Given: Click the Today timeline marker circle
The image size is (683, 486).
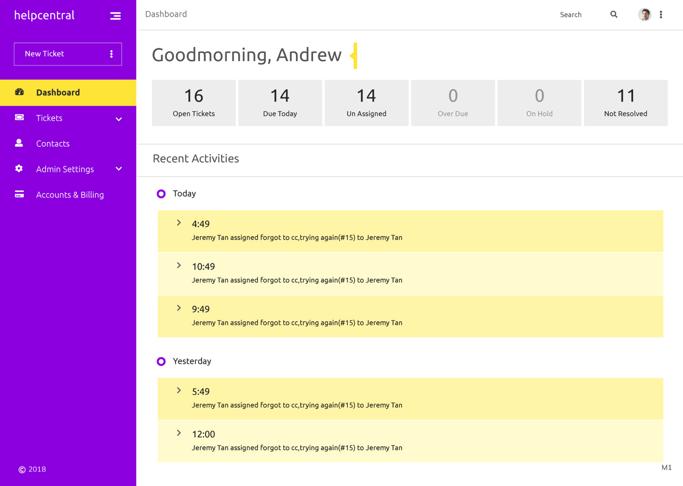Looking at the screenshot, I should [x=161, y=194].
